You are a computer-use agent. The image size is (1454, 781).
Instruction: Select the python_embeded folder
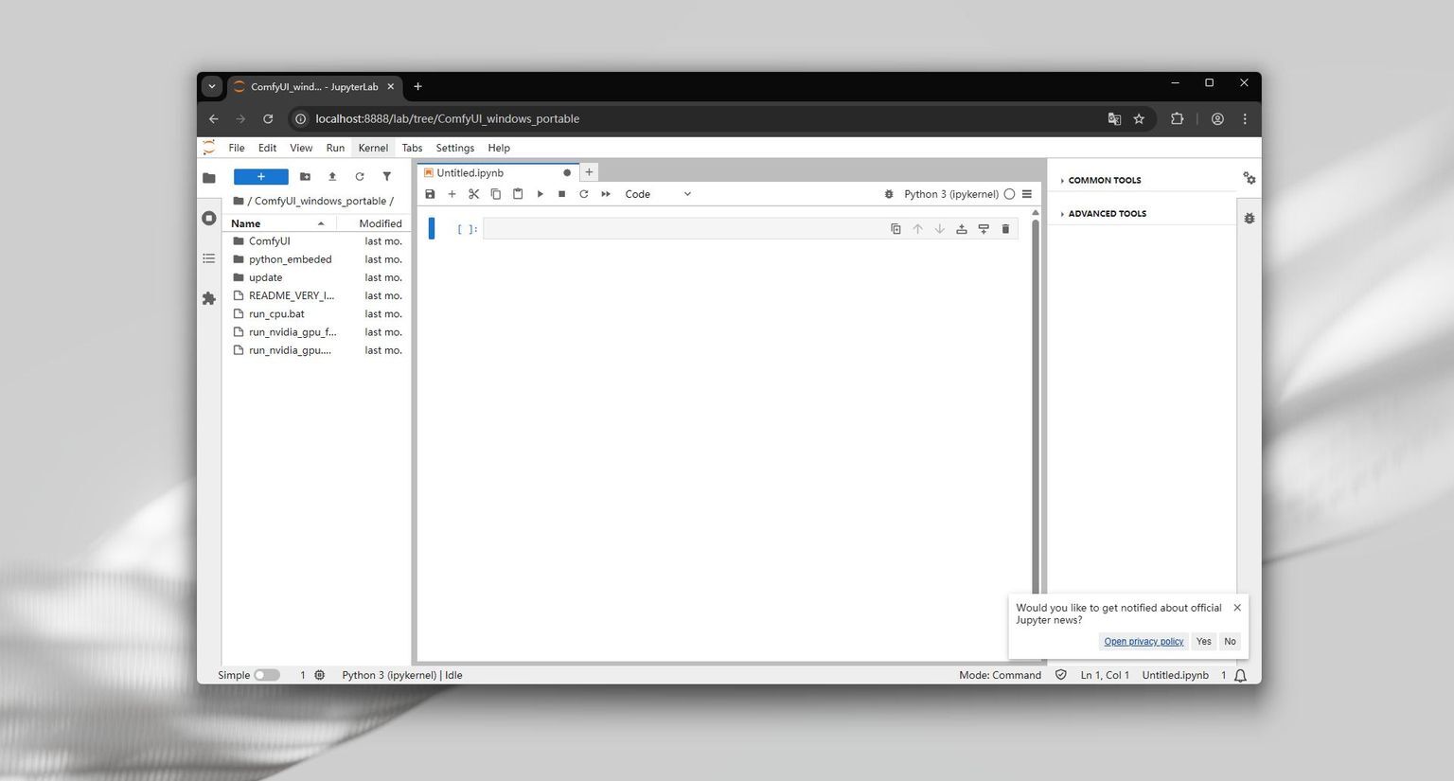pyautogui.click(x=317, y=259)
